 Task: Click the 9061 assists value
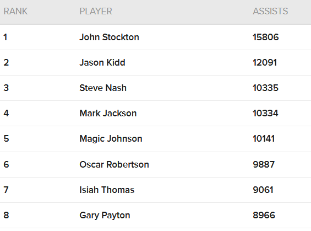pyautogui.click(x=263, y=190)
